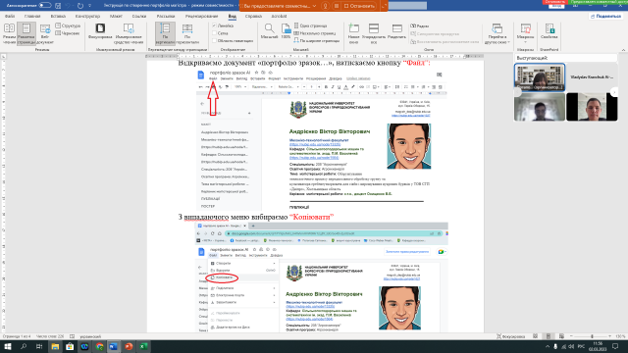This screenshot has height=353, width=628.
Task: Open File Explorer from the taskbar
Action: tap(55, 346)
